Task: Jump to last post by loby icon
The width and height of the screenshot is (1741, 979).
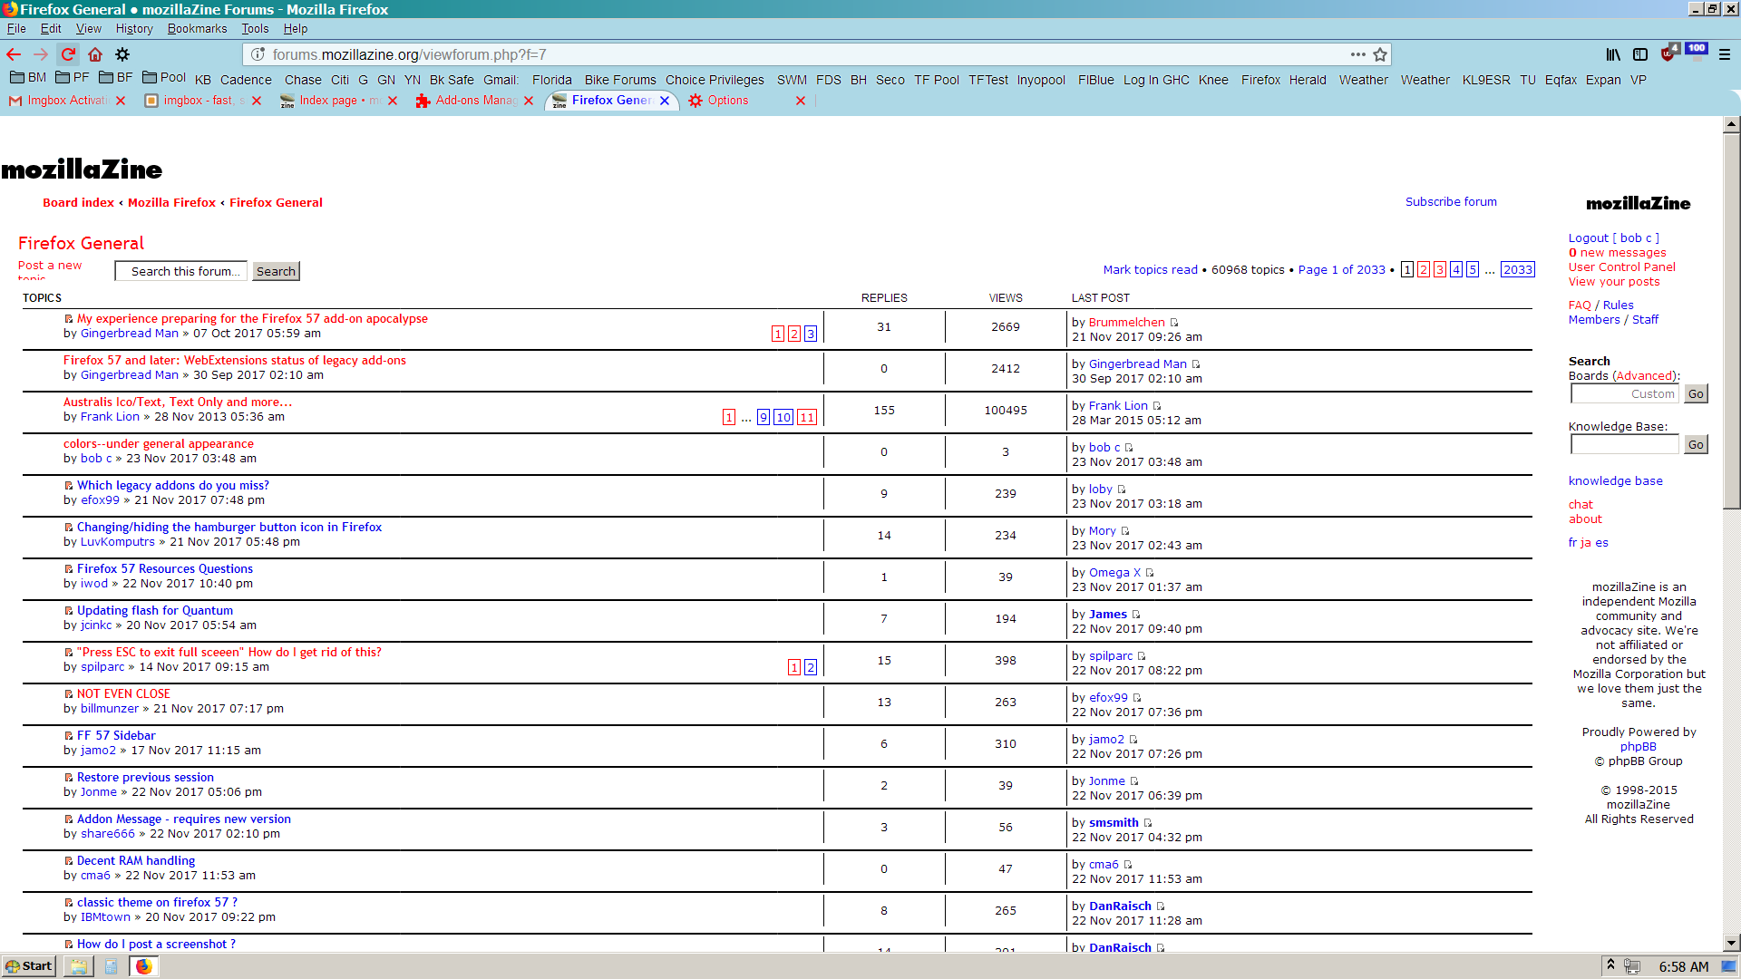Action: (1122, 489)
